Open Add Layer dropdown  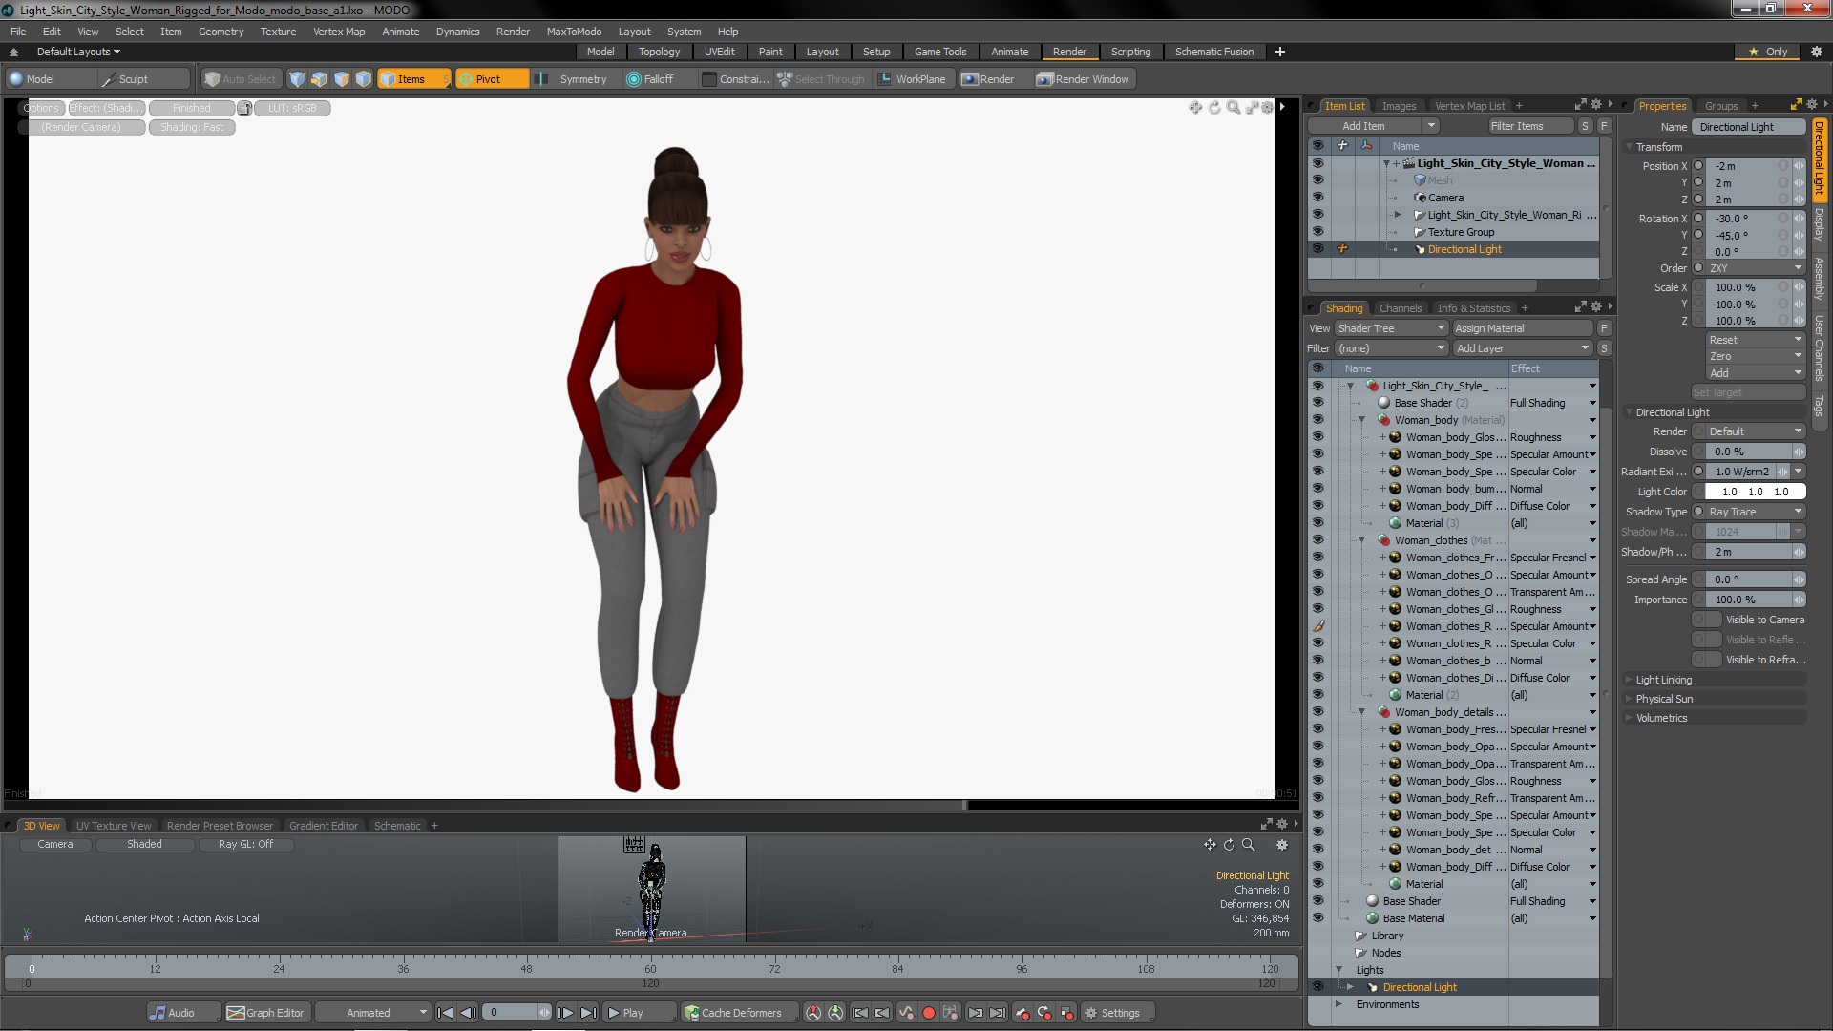(1523, 348)
